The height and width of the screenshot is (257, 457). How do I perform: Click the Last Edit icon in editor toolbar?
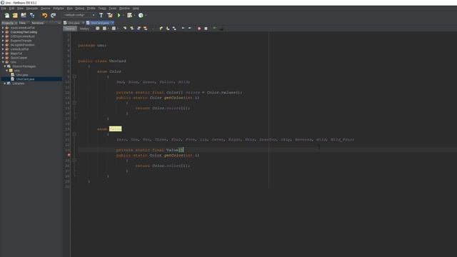coord(98,29)
